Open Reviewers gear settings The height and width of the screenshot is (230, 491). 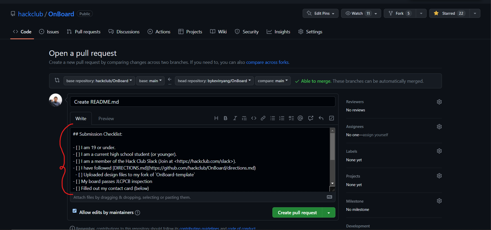(439, 102)
